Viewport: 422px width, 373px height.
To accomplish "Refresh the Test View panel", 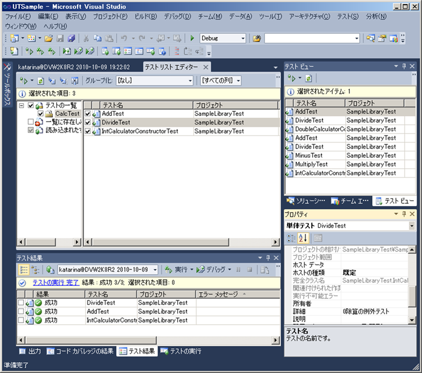I will click(309, 78).
